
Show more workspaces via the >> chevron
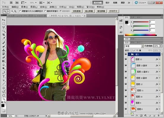point(129,3)
